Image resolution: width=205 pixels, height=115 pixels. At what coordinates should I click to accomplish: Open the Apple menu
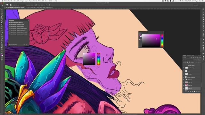click(2, 1)
